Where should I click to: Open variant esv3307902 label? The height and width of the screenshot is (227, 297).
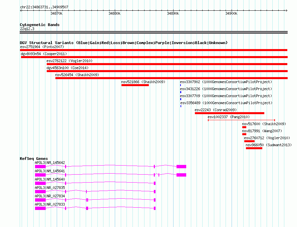[226, 82]
